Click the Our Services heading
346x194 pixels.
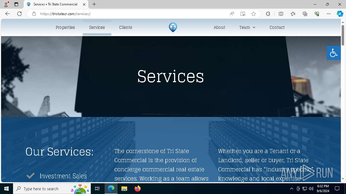point(59,151)
